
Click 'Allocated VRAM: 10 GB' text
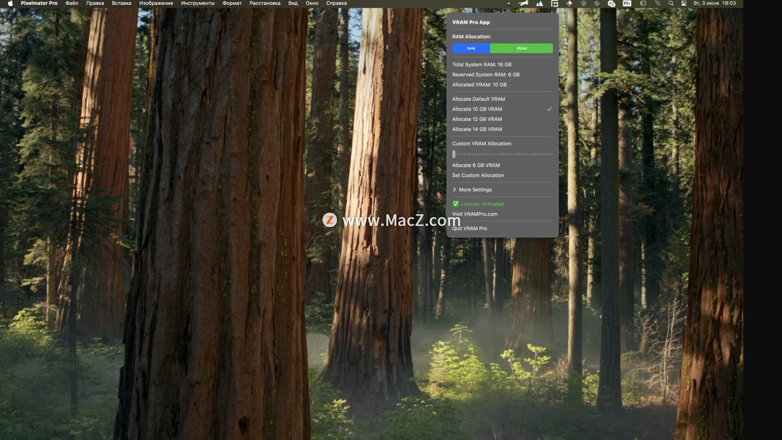coord(479,85)
